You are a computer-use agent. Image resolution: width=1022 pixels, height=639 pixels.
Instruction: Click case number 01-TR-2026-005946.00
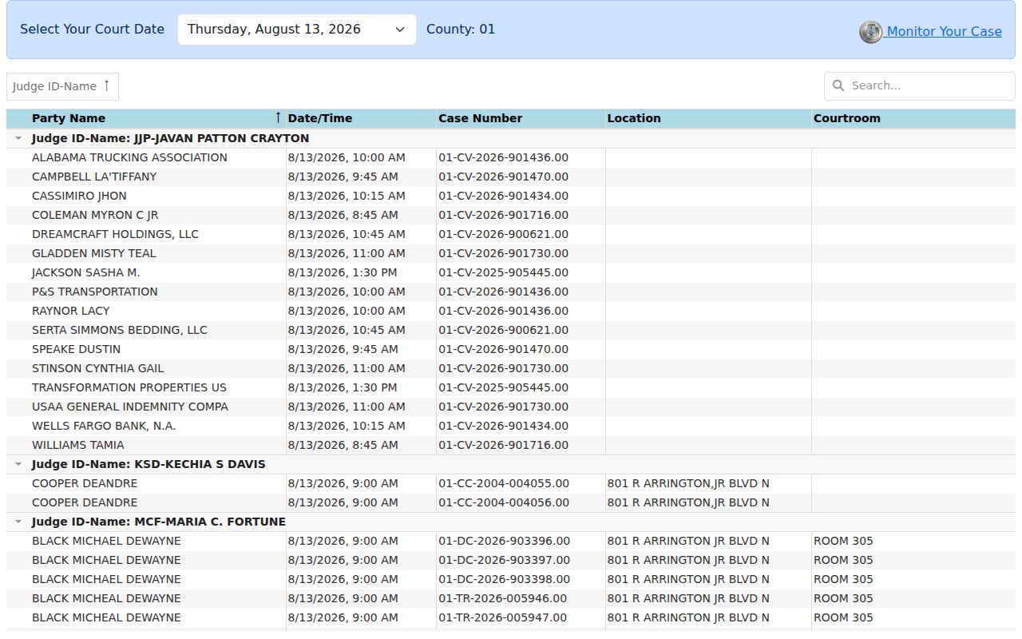503,598
